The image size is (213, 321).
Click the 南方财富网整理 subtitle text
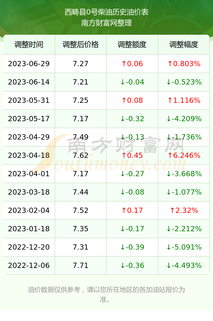tap(106, 23)
